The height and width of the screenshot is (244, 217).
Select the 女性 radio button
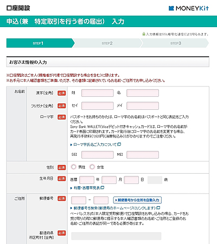point(92,167)
